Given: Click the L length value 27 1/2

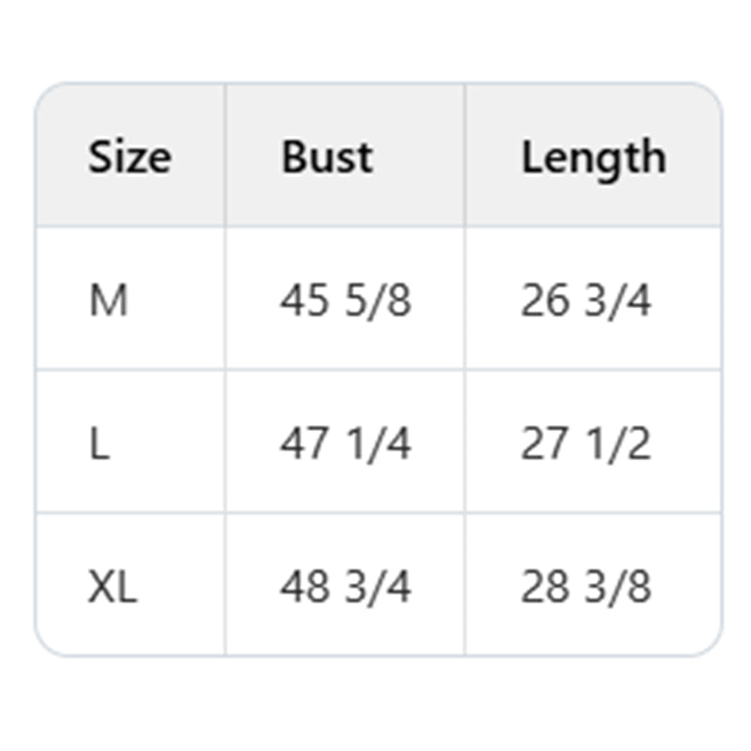Looking at the screenshot, I should point(586,443).
